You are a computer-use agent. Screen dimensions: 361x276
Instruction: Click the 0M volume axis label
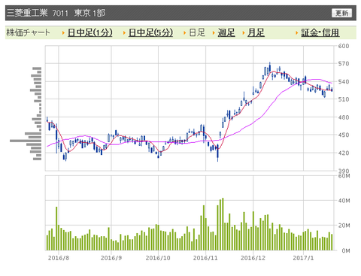point(346,250)
